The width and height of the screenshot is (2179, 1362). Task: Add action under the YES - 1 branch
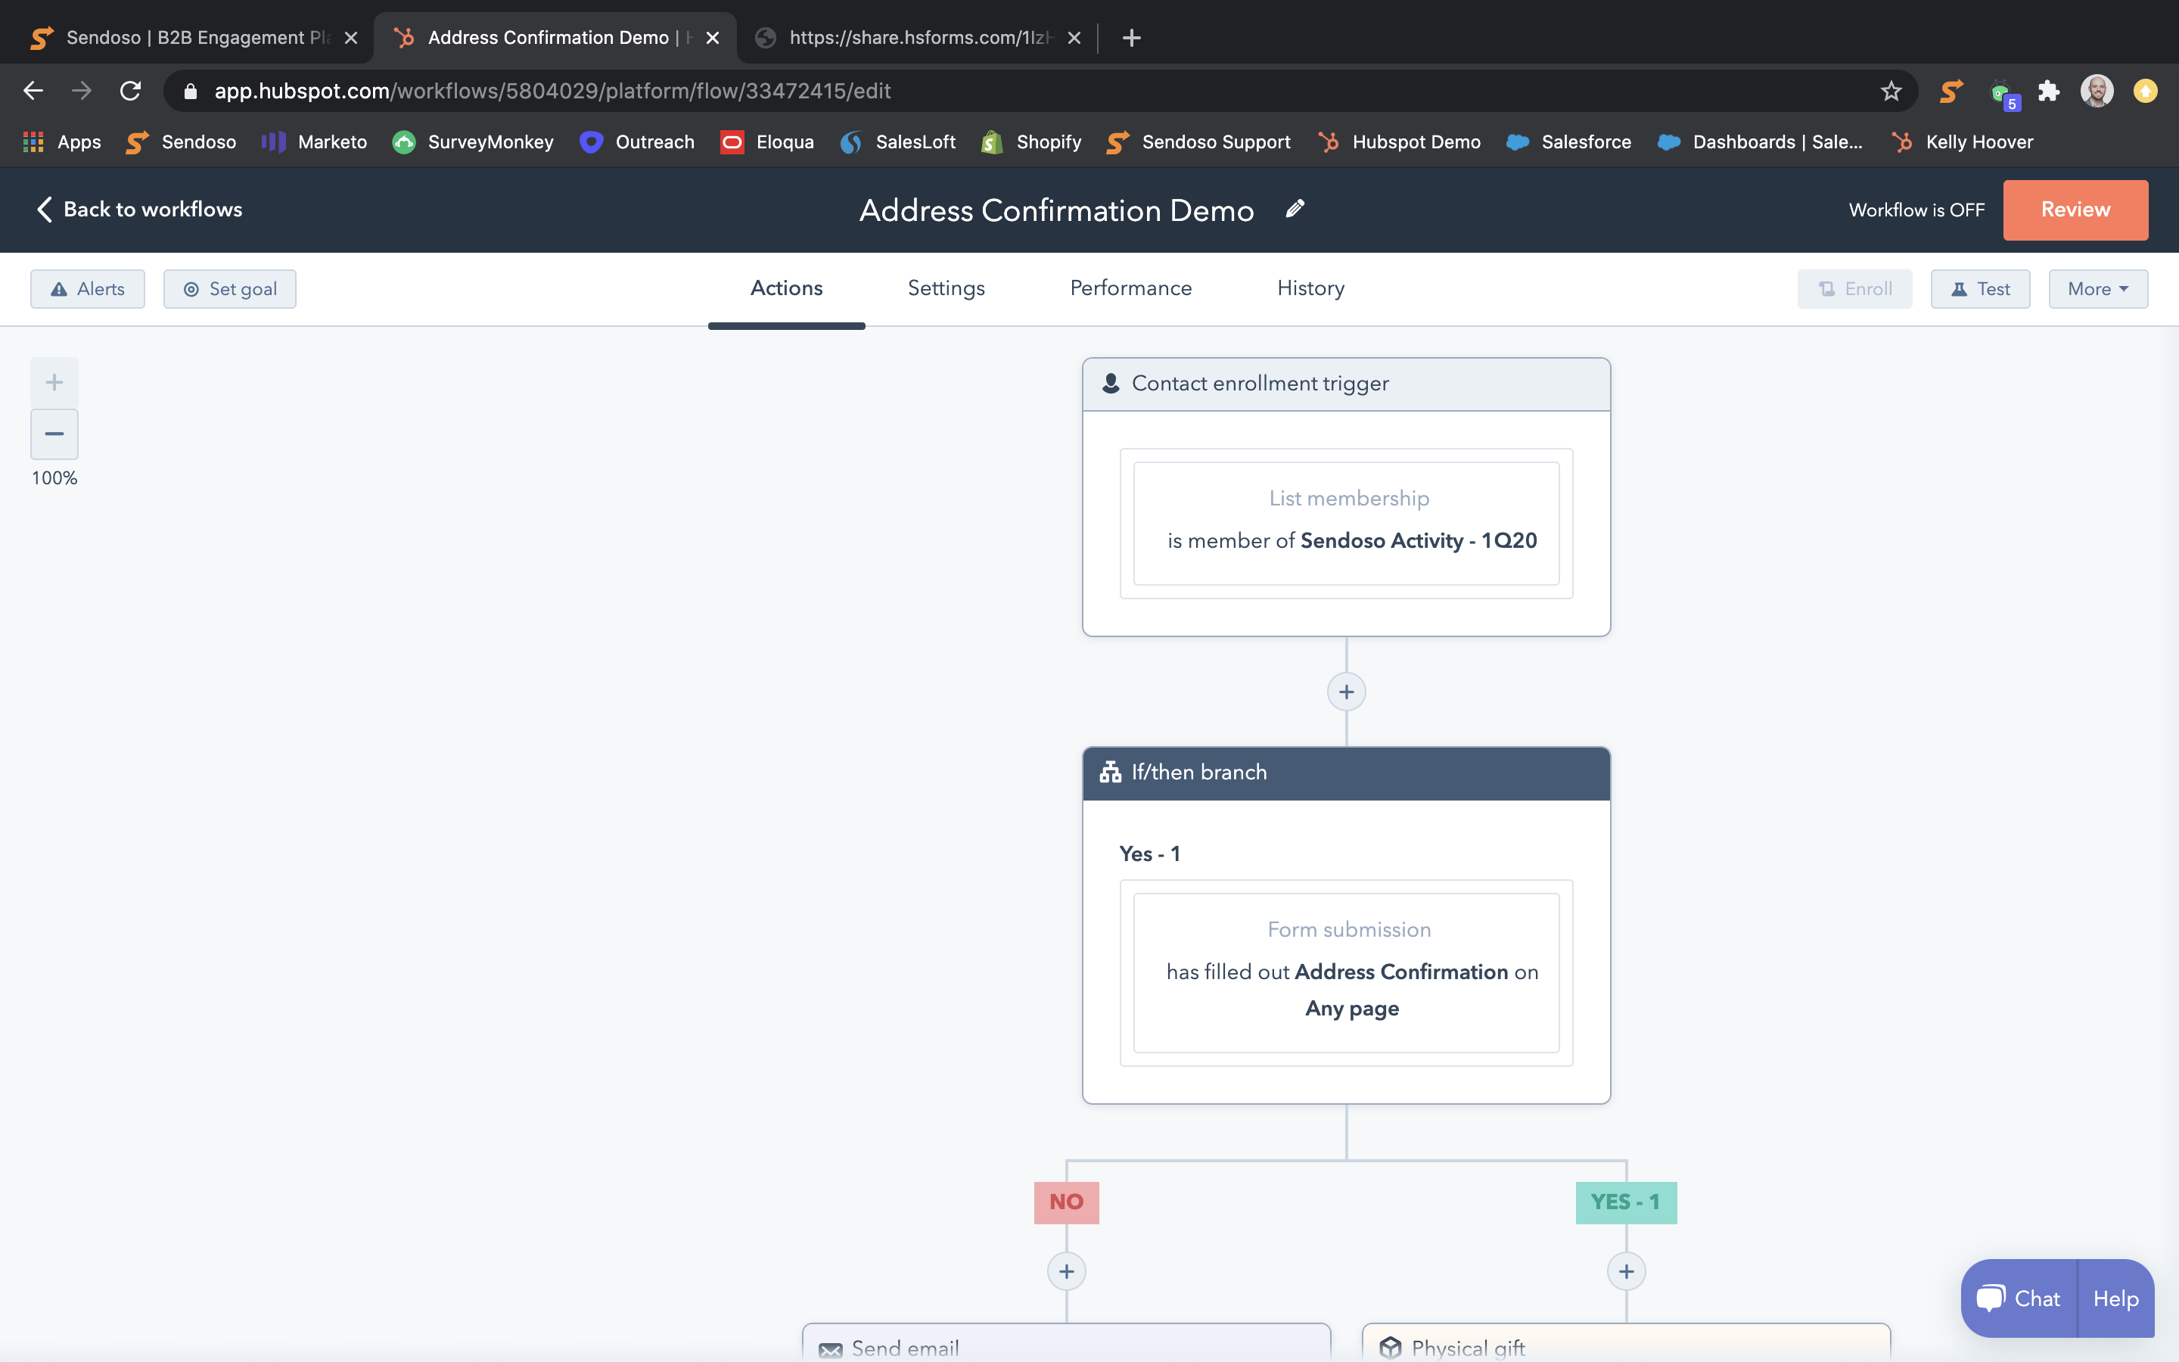tap(1626, 1271)
